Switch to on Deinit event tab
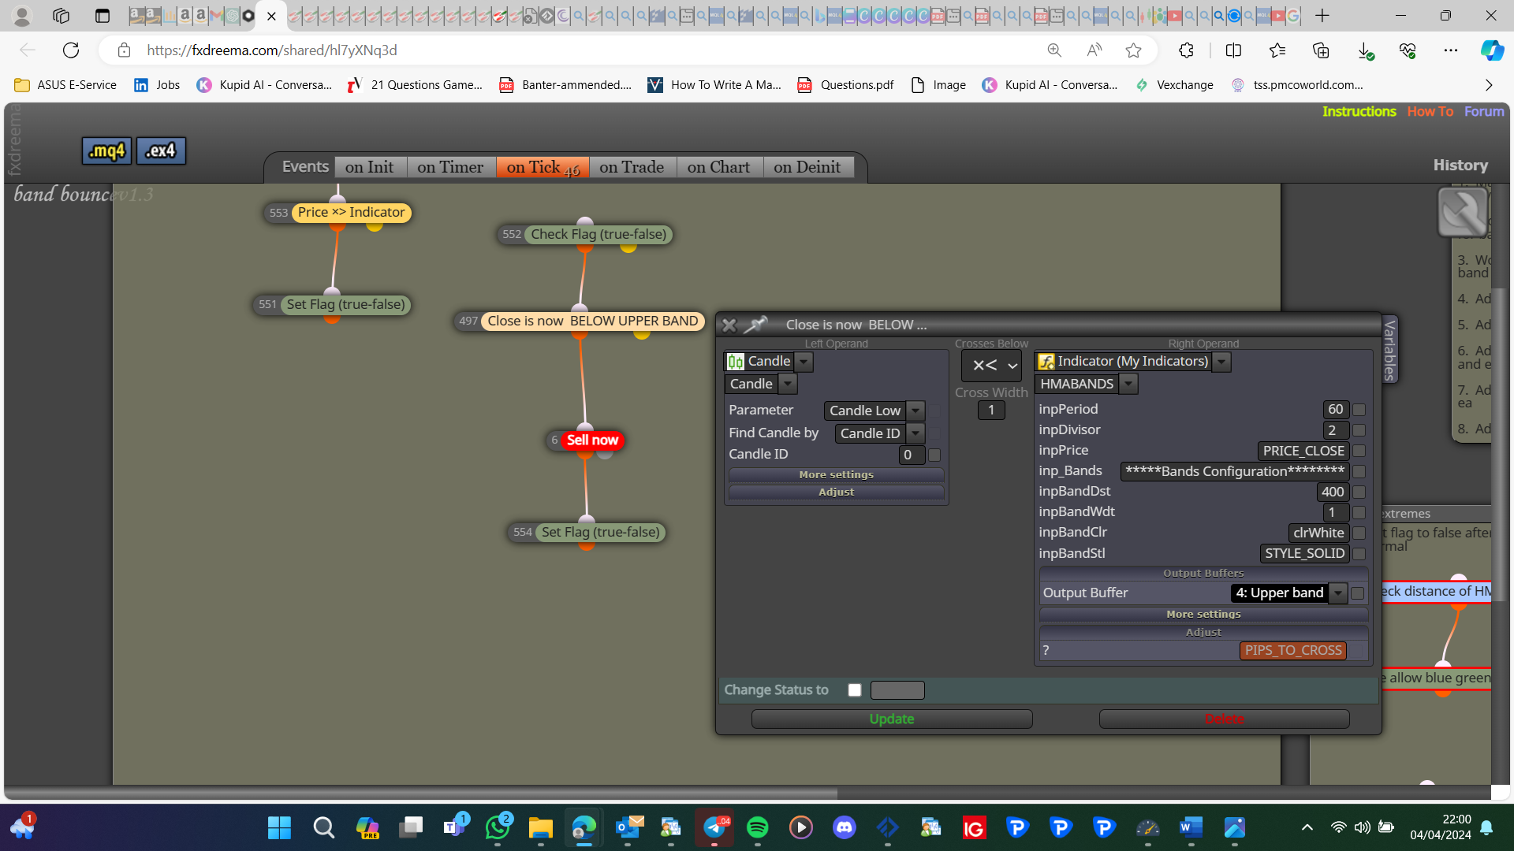 click(x=807, y=167)
